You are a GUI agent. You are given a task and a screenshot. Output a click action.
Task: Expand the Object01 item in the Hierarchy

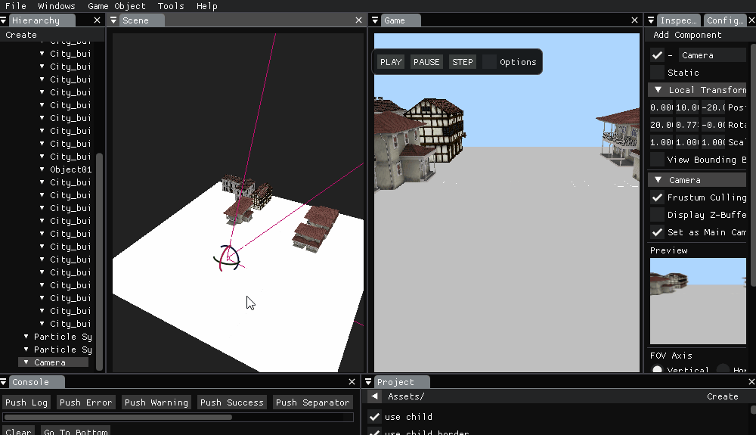[42, 169]
